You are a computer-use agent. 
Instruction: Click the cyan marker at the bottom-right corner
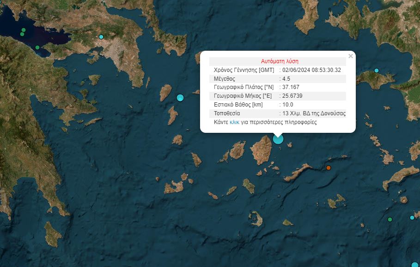pyautogui.click(x=415, y=265)
